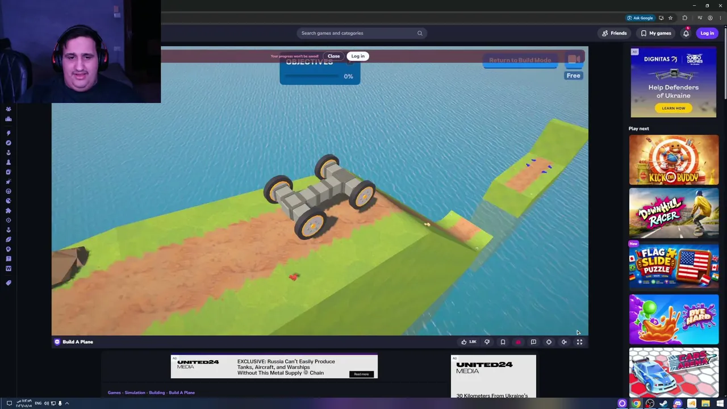Click the Ask Google lens button
The width and height of the screenshot is (727, 409).
(x=640, y=18)
